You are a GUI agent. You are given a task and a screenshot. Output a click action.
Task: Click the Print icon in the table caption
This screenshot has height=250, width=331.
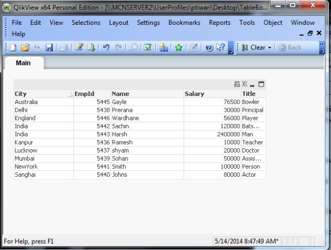[x=237, y=84]
